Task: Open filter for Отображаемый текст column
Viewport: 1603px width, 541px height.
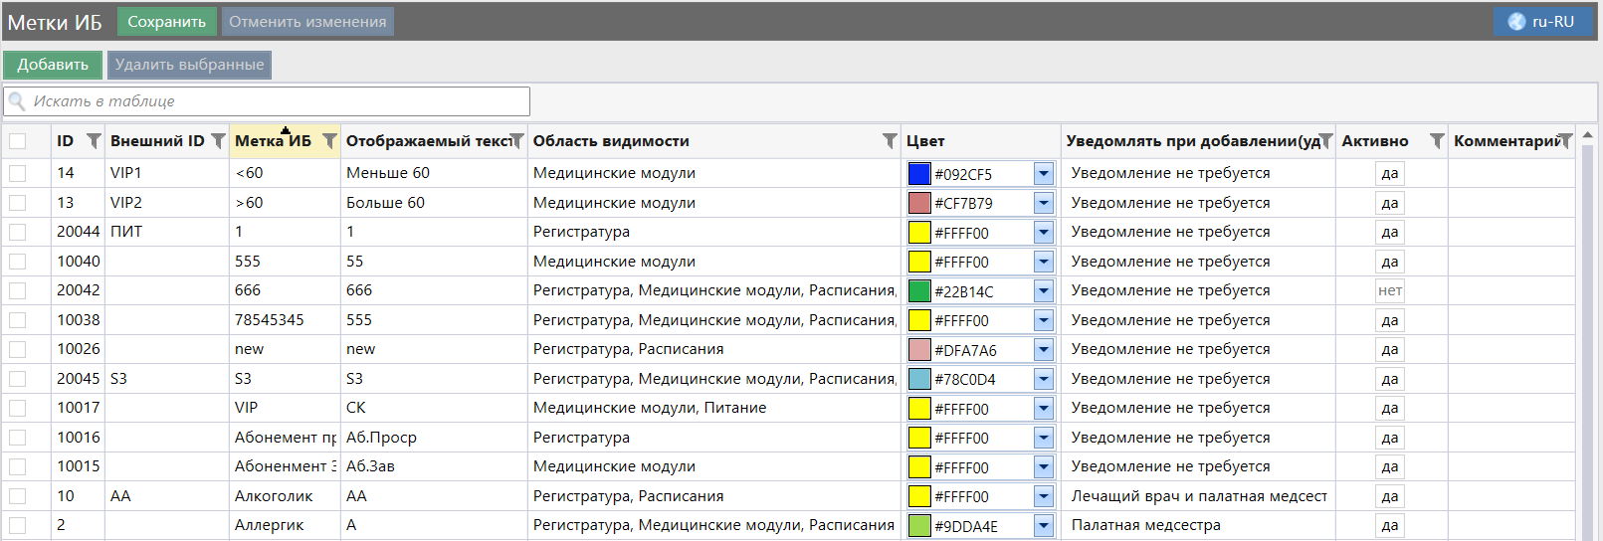Action: click(516, 141)
